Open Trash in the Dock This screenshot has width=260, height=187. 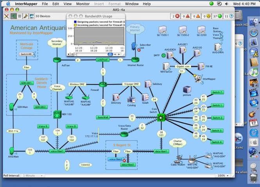(254, 178)
